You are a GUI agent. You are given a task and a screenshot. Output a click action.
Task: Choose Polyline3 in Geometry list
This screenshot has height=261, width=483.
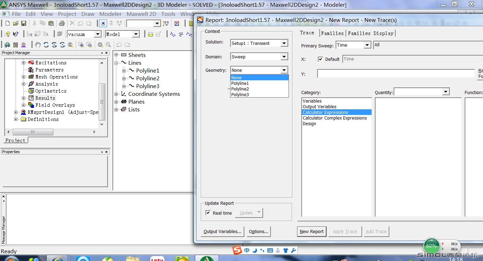coord(260,94)
